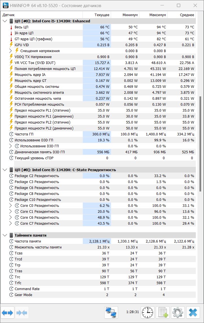
Task: Reset the clock timer icon
Action: 147,313
